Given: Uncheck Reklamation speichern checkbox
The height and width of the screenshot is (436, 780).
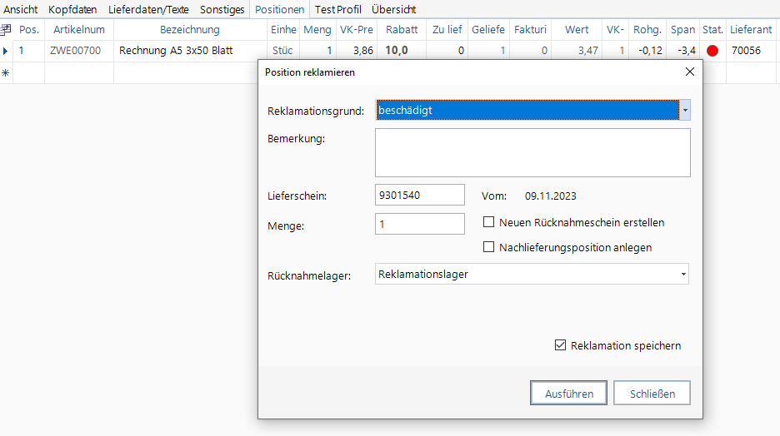Looking at the screenshot, I should click(x=561, y=345).
